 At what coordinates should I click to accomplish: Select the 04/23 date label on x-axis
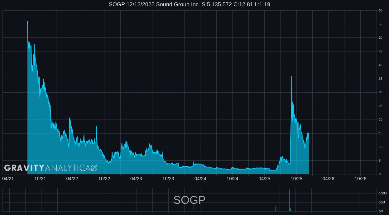coord(136,179)
